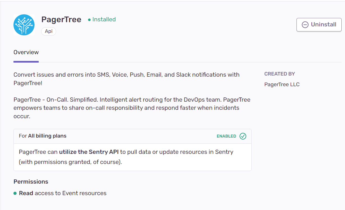Click the green bullet beside Read access
The width and height of the screenshot is (345, 210).
click(x=15, y=193)
